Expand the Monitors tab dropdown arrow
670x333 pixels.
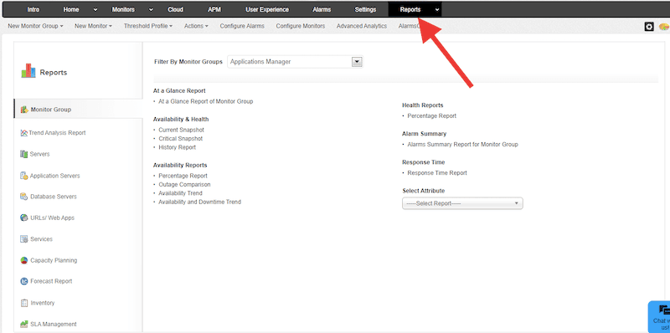151,10
